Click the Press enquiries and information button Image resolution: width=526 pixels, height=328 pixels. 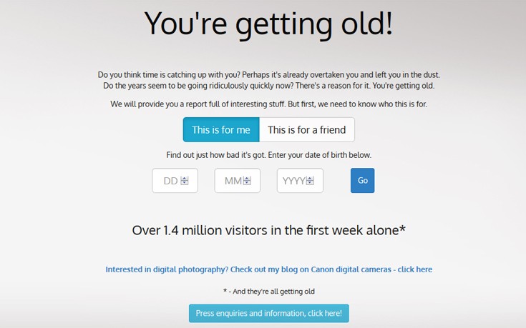(x=269, y=313)
